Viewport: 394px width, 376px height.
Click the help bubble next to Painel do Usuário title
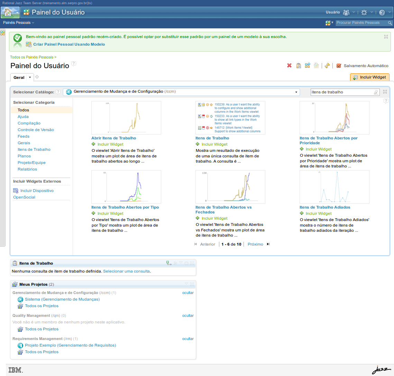point(73,64)
